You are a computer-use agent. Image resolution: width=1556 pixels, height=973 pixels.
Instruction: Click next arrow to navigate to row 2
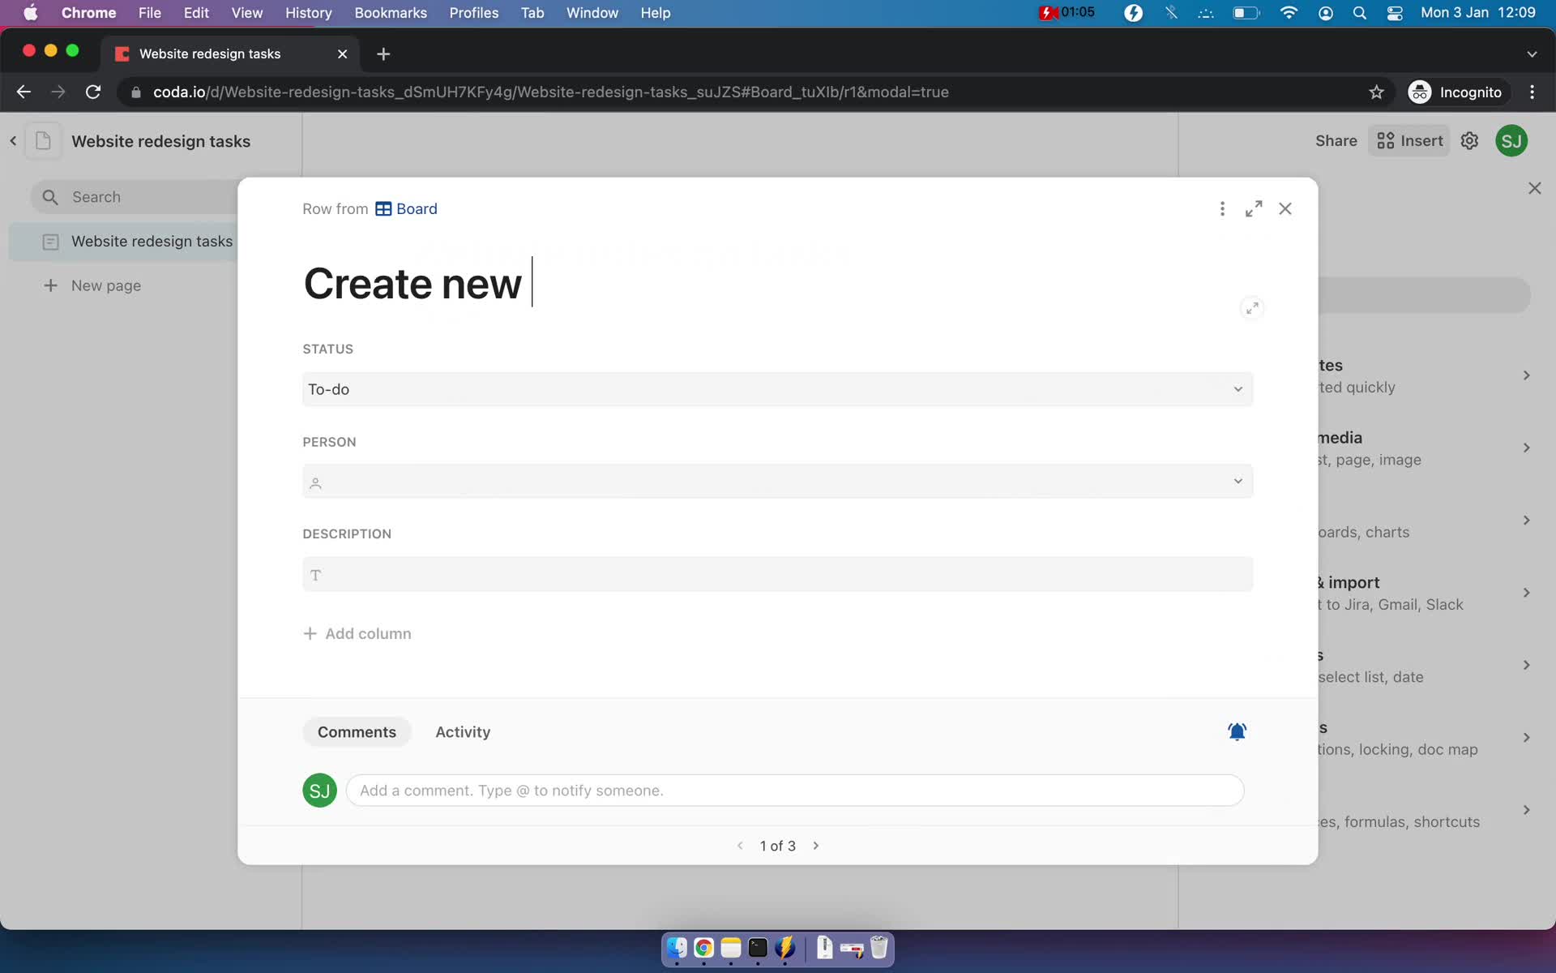pyautogui.click(x=815, y=845)
